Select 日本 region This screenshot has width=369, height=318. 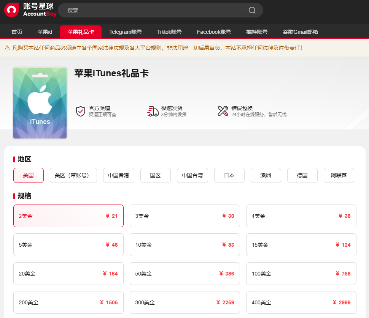click(229, 175)
